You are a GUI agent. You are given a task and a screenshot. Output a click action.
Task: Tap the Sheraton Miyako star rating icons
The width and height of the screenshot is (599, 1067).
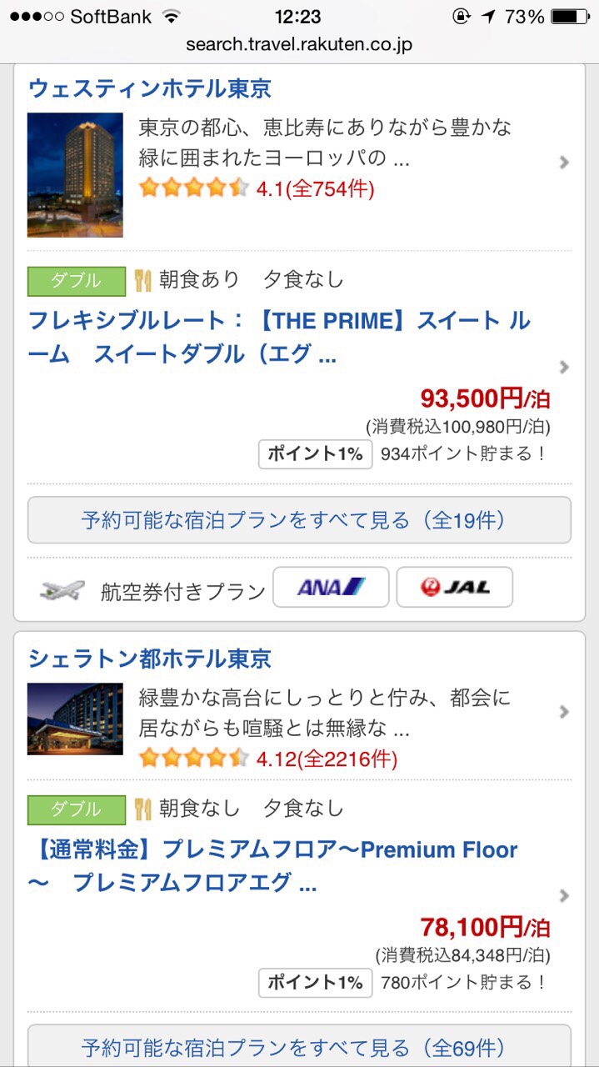(193, 759)
